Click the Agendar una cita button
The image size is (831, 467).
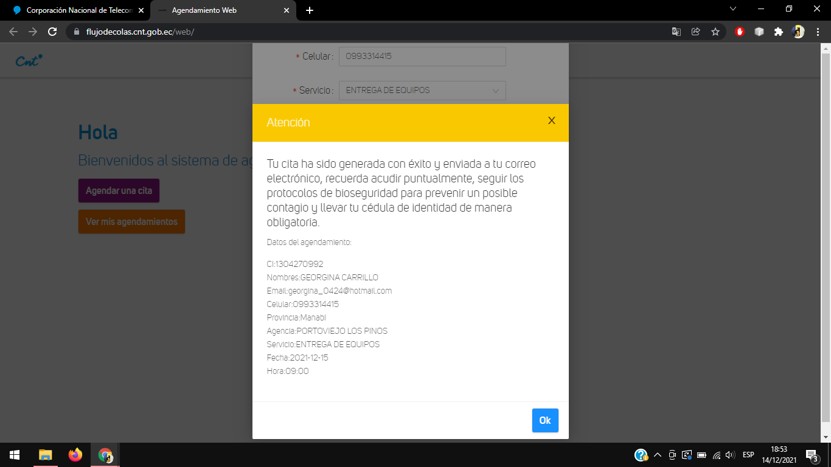(x=119, y=191)
